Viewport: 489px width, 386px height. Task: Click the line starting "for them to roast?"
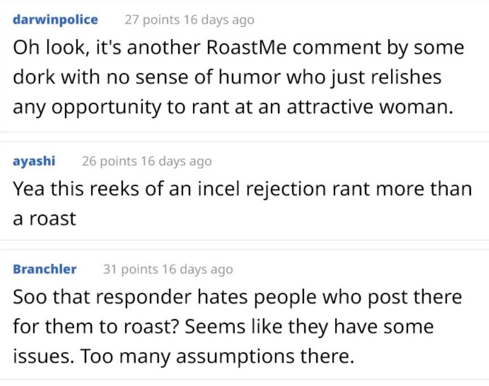pos(222,327)
